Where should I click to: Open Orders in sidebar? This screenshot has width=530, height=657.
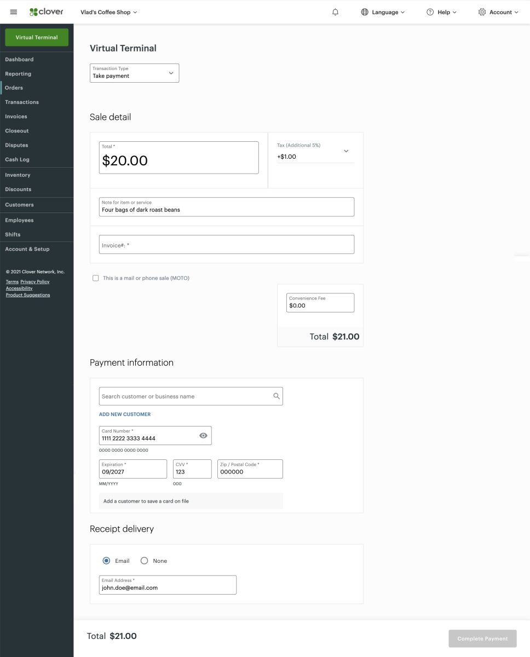pyautogui.click(x=14, y=88)
